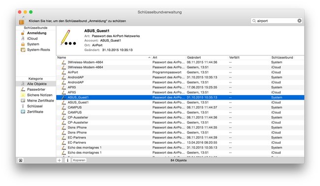Click the pencil icon on the AirPort row

click(x=64, y=72)
